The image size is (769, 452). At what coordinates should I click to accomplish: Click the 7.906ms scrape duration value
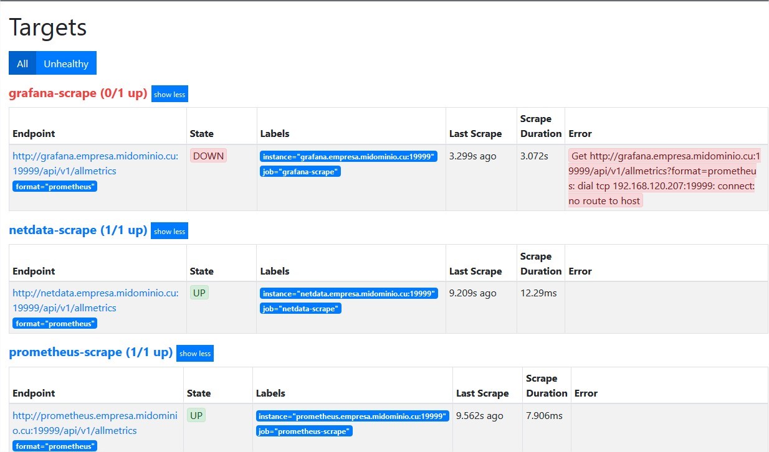coord(544,416)
